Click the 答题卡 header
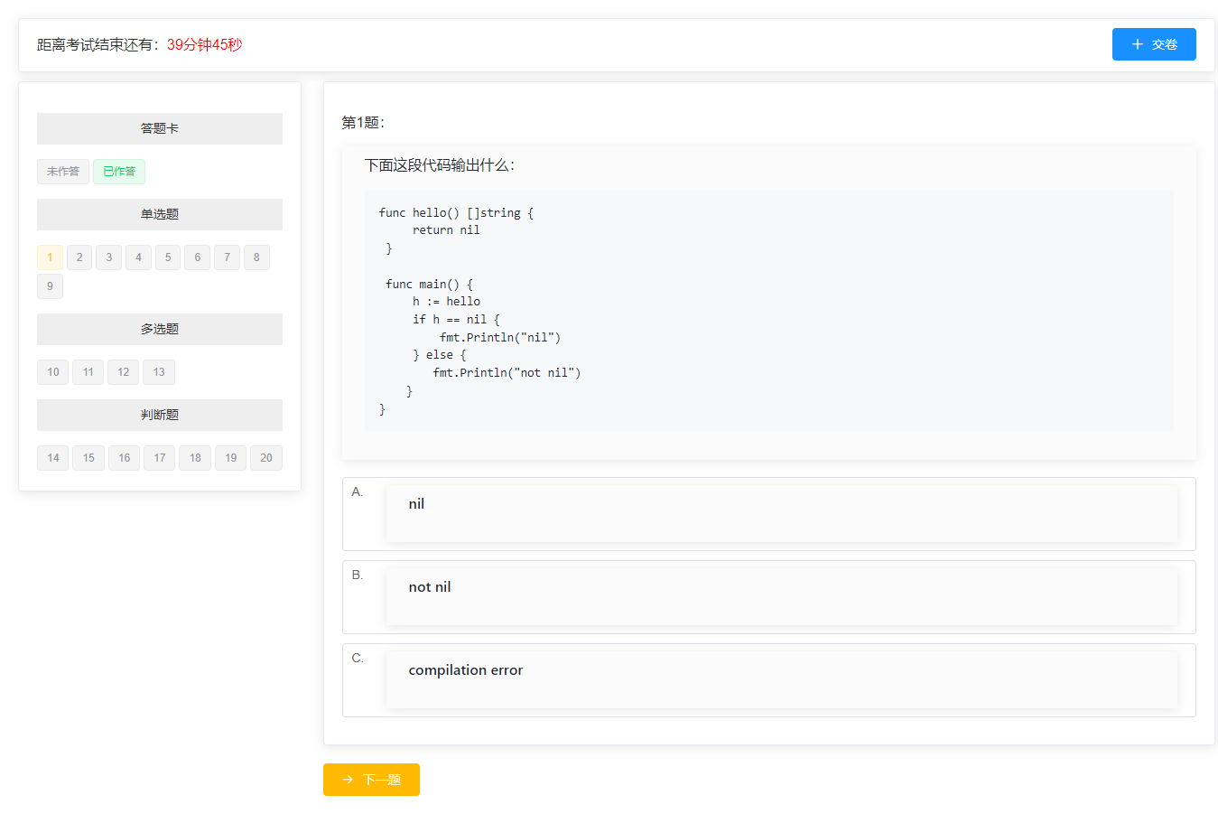Viewport: 1218px width, 814px height. (x=160, y=128)
